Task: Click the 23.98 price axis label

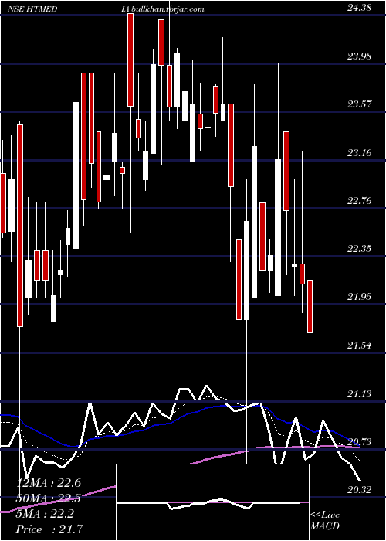Action: pos(359,56)
